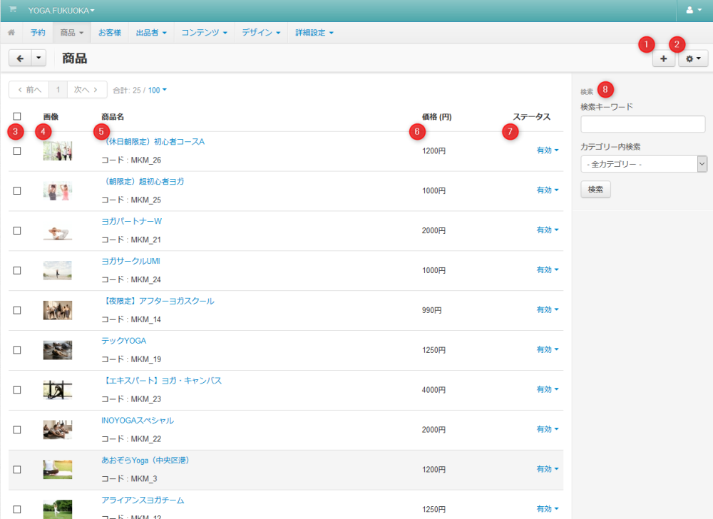Screen dimensions: 713x519
Task: Check the box for ヨガパートナーW row
Action: pos(17,230)
